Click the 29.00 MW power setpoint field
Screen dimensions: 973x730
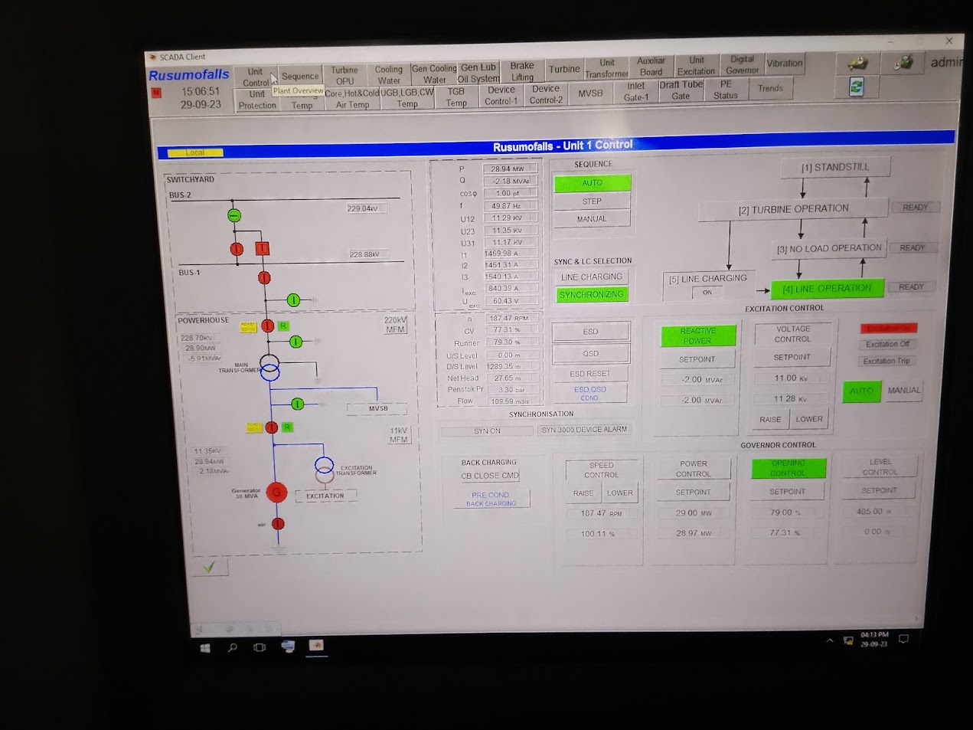click(x=694, y=513)
